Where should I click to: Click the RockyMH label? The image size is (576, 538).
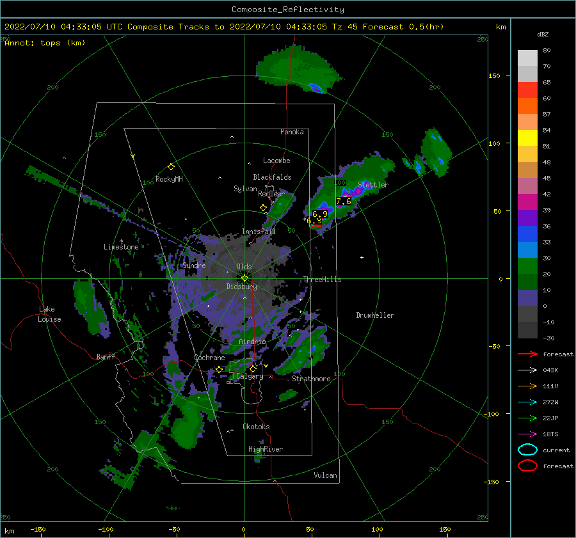pyautogui.click(x=169, y=179)
